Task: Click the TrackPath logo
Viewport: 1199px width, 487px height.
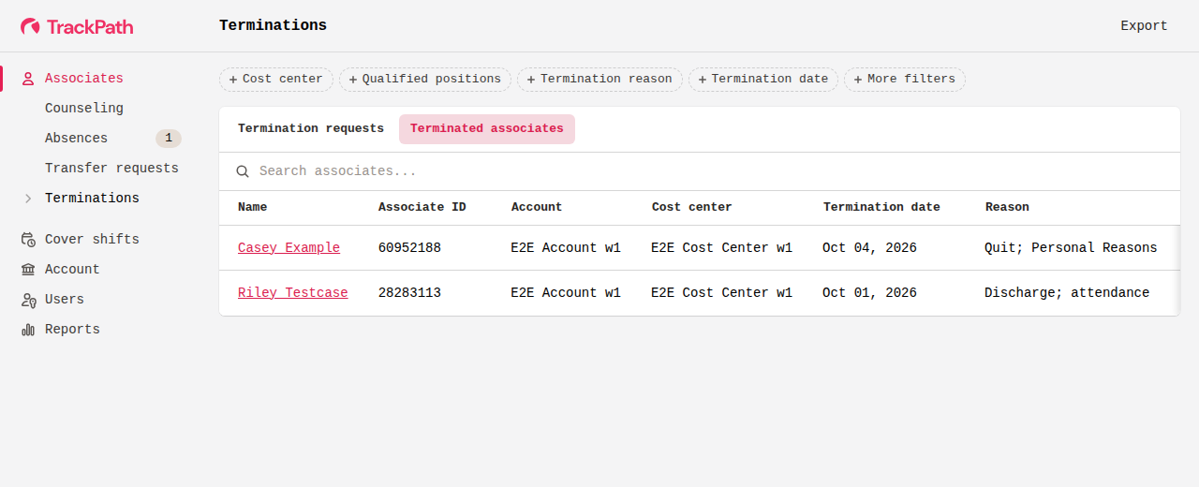Action: click(77, 26)
